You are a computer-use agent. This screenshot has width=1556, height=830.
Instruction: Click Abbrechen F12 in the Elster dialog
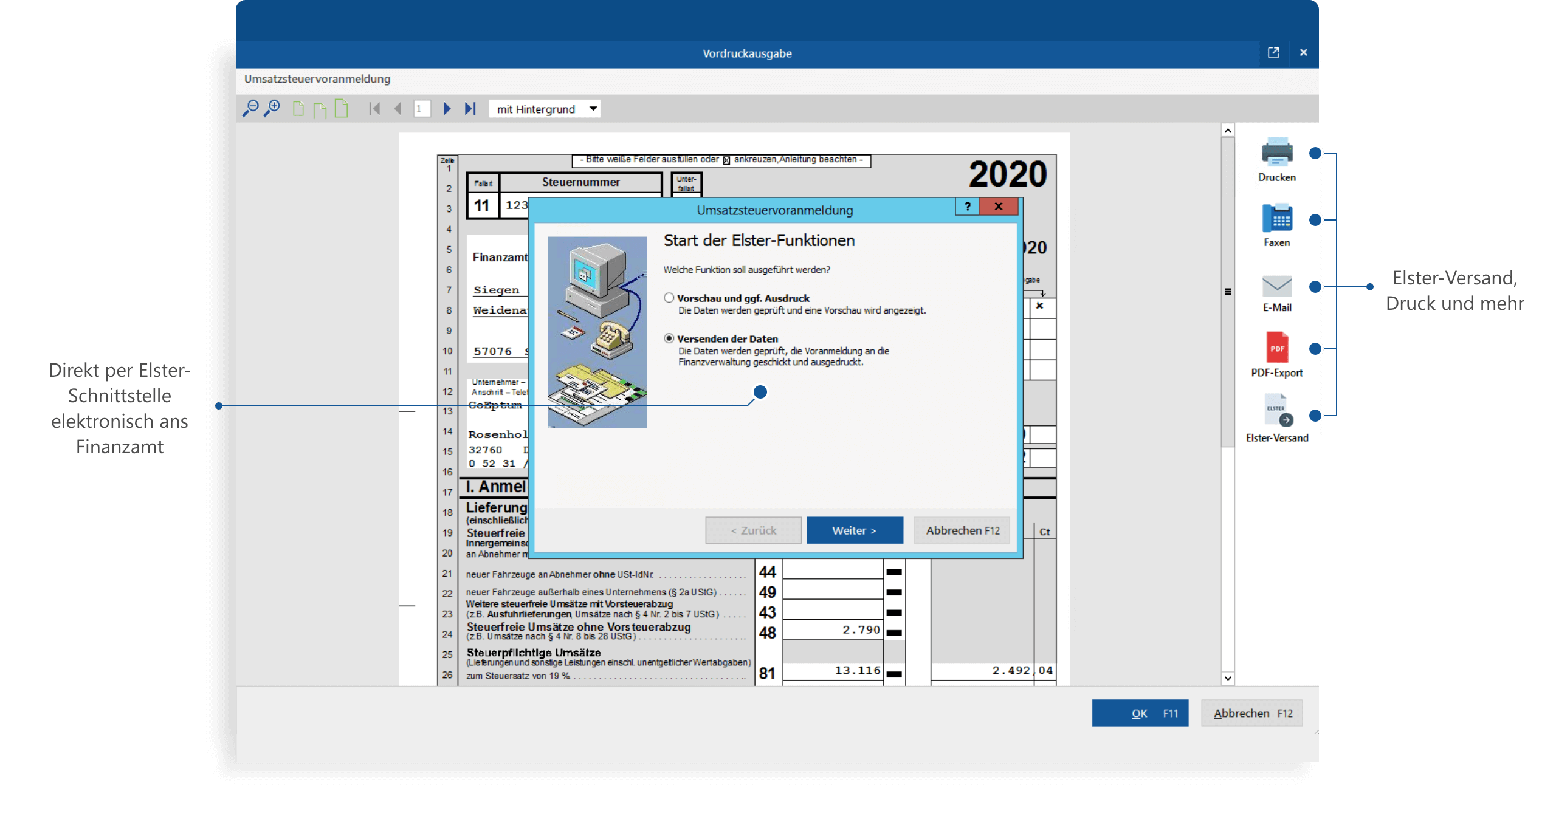(962, 530)
